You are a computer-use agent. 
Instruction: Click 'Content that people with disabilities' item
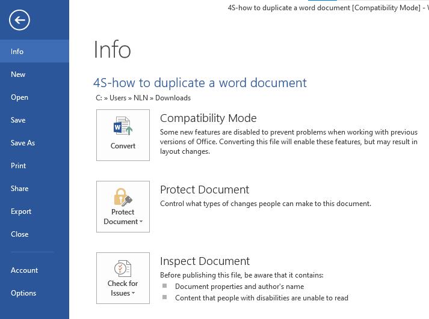262,298
